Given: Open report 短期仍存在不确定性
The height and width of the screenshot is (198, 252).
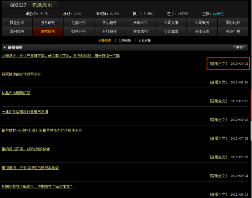Looking at the screenshot, I should [37, 187].
